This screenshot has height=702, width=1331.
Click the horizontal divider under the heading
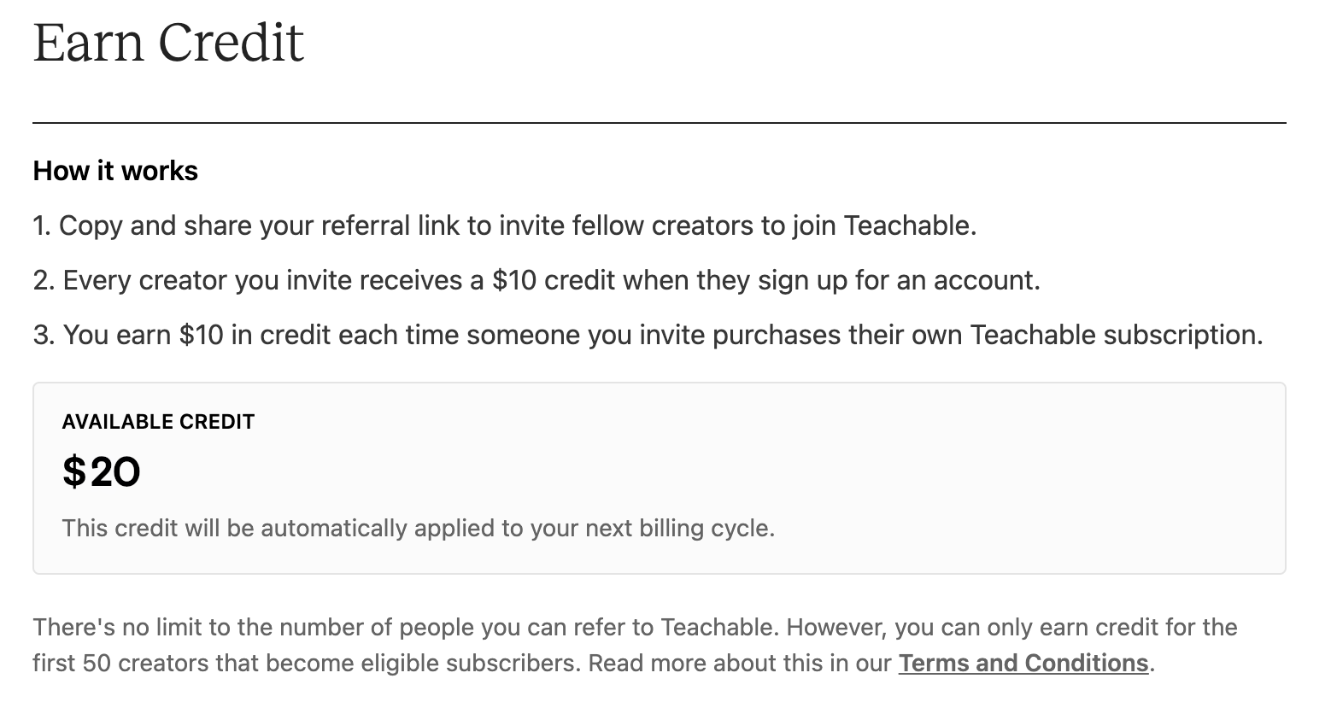[660, 123]
